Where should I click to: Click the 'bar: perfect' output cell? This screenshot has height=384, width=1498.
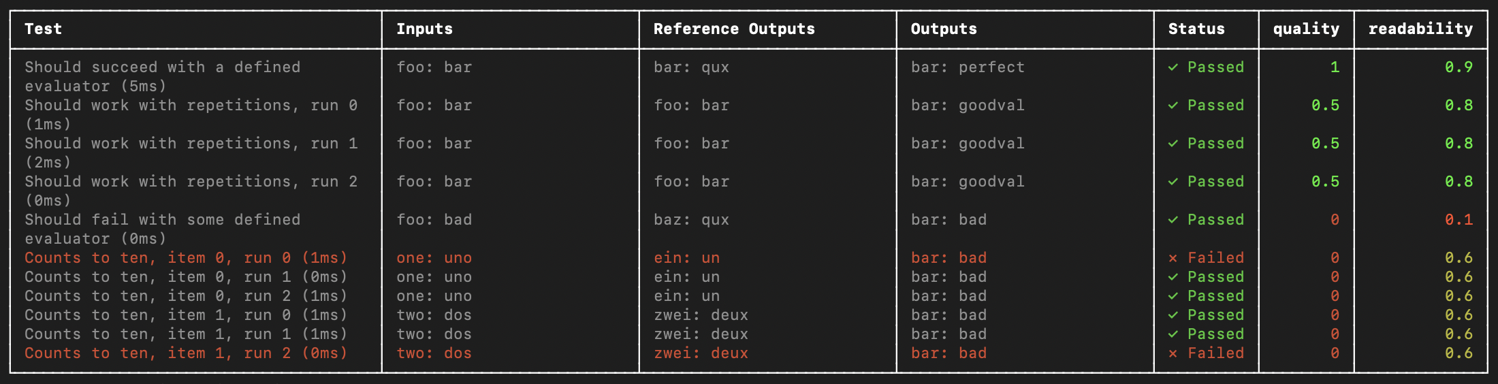pyautogui.click(x=968, y=67)
